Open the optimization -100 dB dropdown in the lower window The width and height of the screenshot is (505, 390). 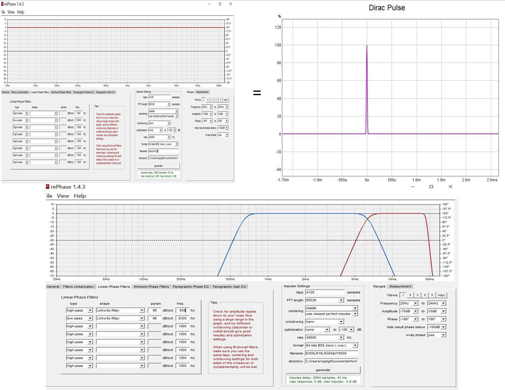tap(347, 330)
